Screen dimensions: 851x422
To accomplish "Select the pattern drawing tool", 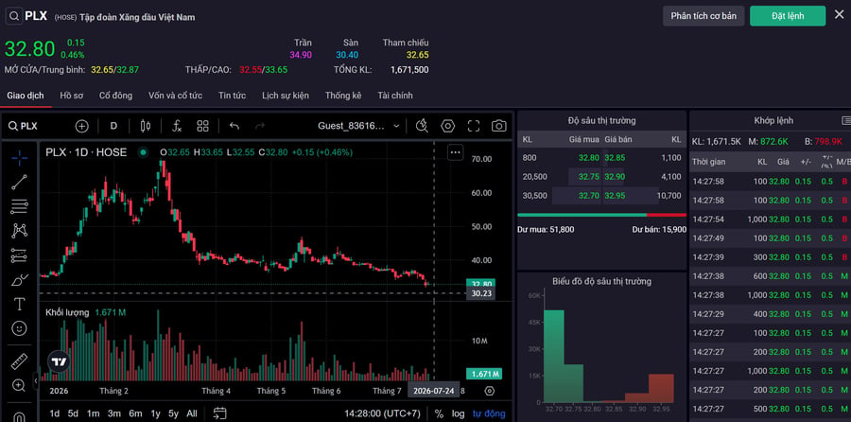I will pyautogui.click(x=20, y=230).
